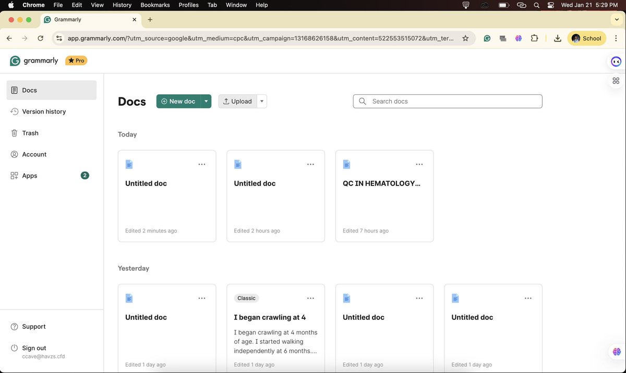626x373 pixels.
Task: Open the Grammarly extension icon in toolbar
Action: 487,38
